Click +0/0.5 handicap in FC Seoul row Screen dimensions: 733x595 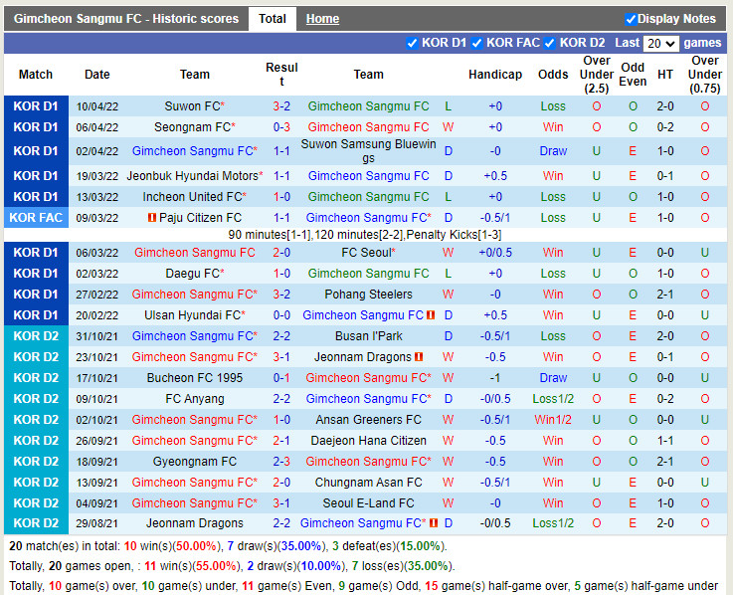point(495,253)
